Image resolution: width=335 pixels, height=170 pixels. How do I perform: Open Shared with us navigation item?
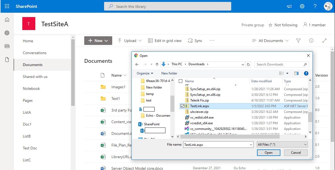pos(35,77)
